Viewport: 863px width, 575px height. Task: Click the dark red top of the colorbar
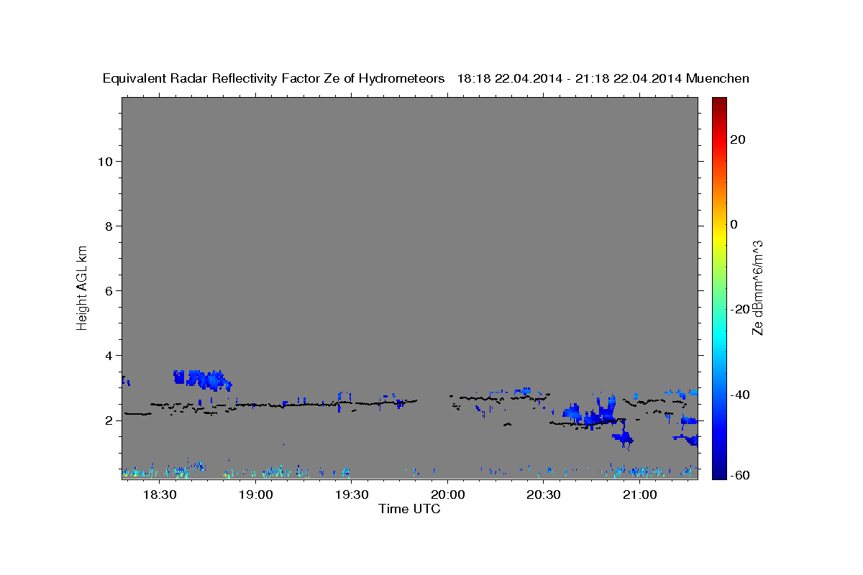pos(718,103)
